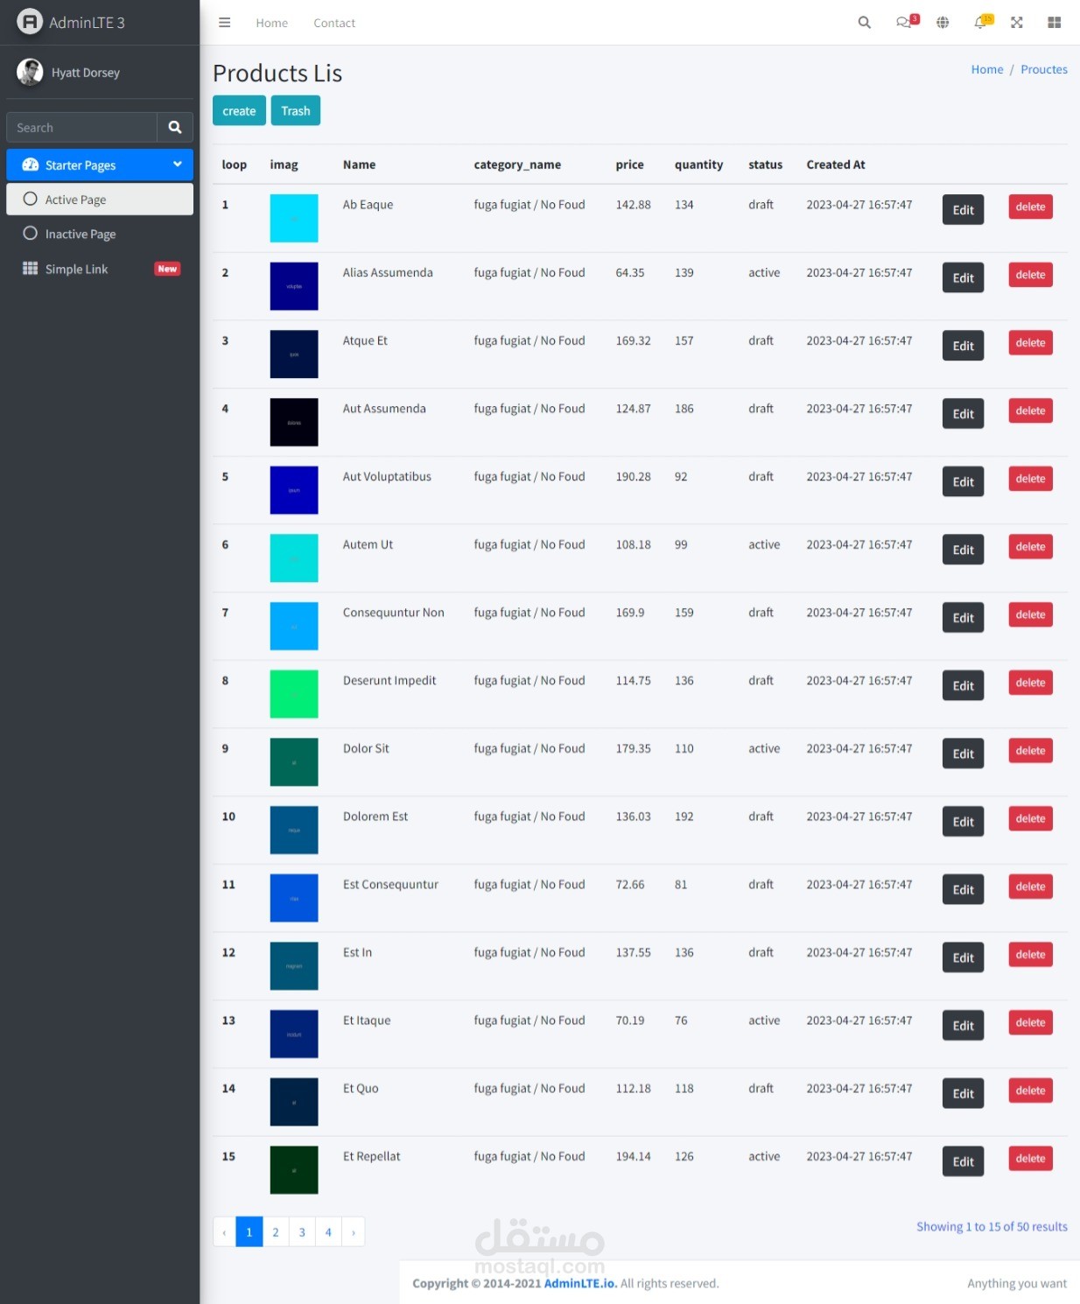Viewport: 1080px width, 1304px height.
Task: Click the Home breadcrumb link
Action: tap(987, 69)
